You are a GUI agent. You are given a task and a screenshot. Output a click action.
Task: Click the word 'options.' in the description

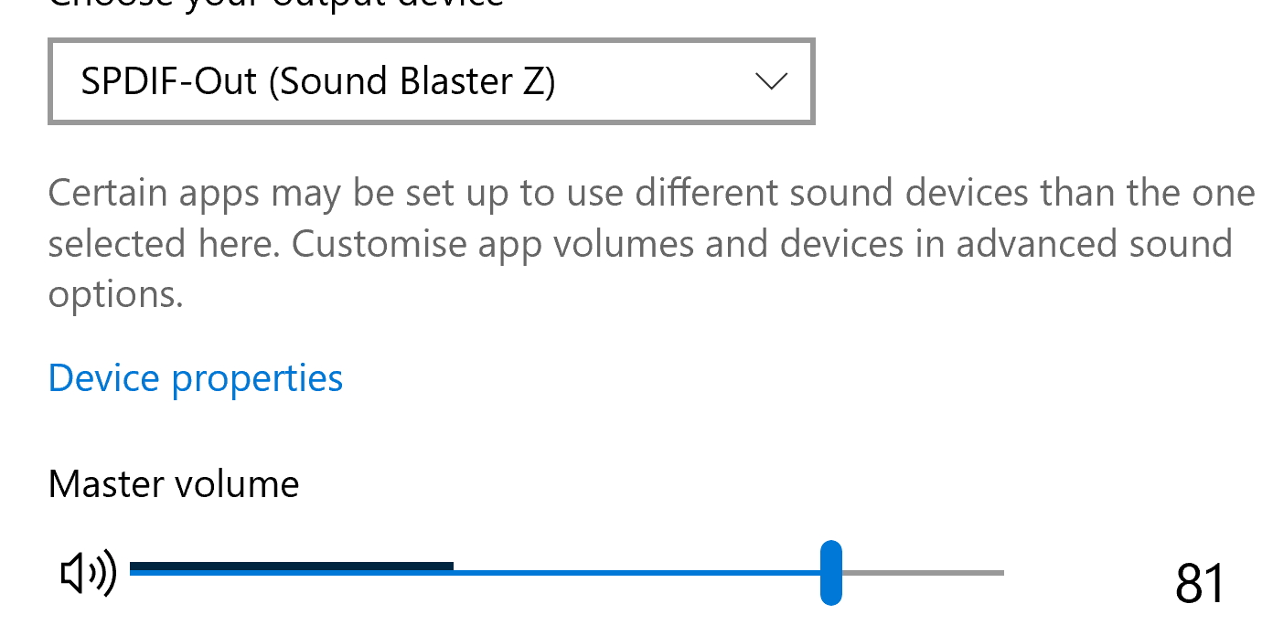[116, 294]
